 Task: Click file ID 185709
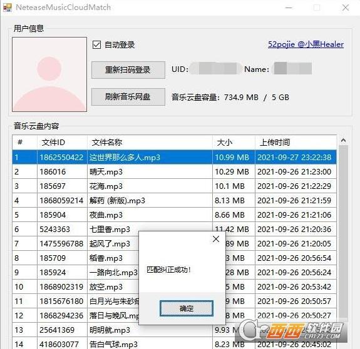coord(53,258)
